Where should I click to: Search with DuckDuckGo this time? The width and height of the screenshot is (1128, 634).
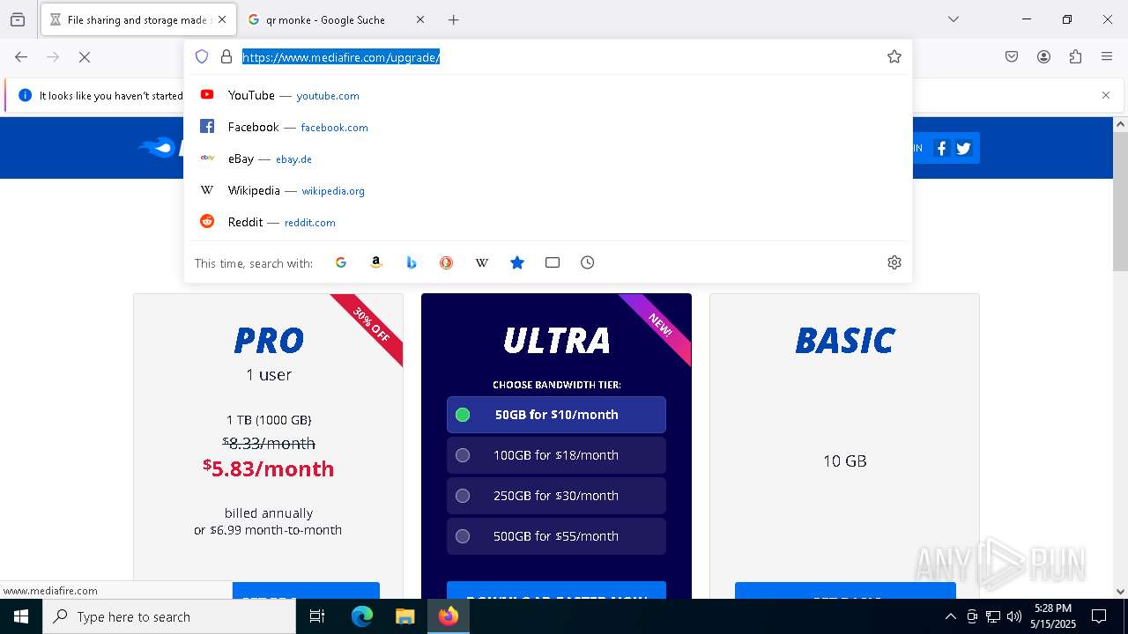point(447,262)
